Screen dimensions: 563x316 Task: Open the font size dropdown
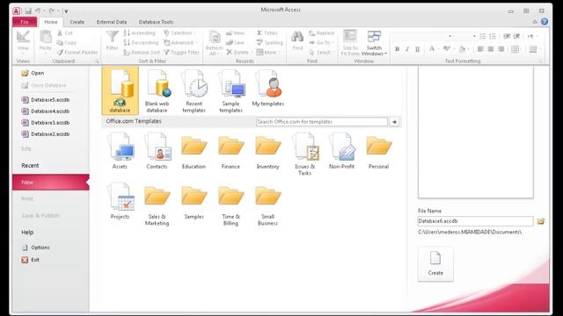tap(474, 37)
